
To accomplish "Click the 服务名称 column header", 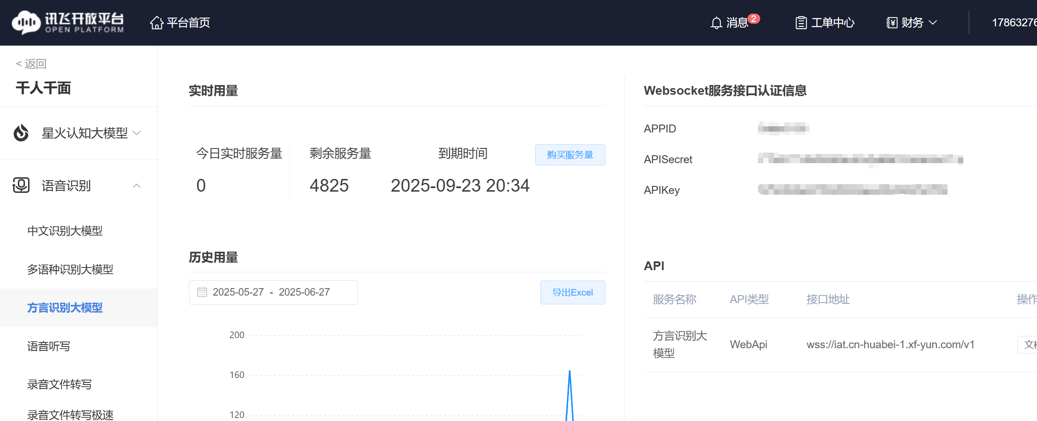I will 675,300.
